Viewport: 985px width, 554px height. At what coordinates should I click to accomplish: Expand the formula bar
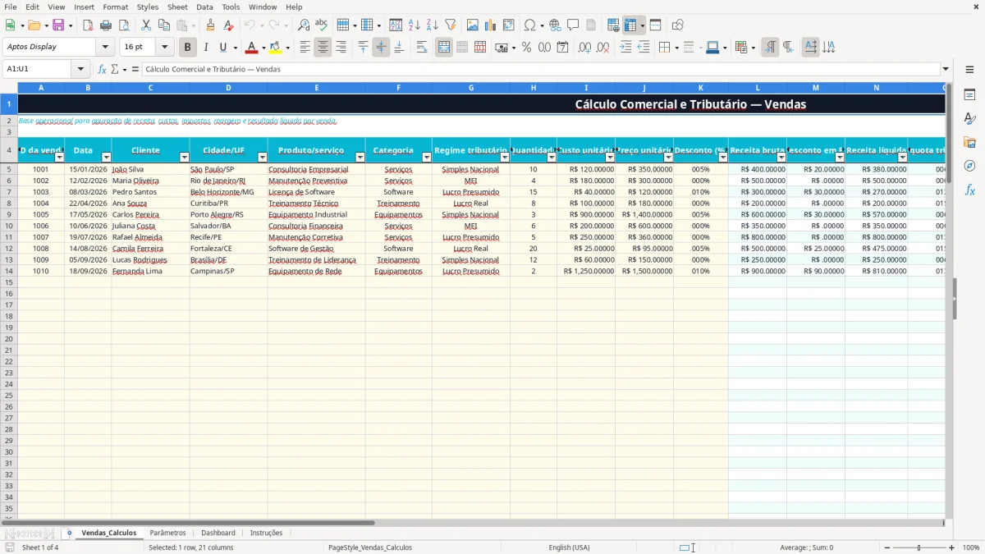[x=946, y=69]
